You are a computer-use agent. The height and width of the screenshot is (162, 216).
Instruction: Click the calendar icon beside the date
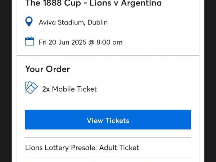(30, 41)
